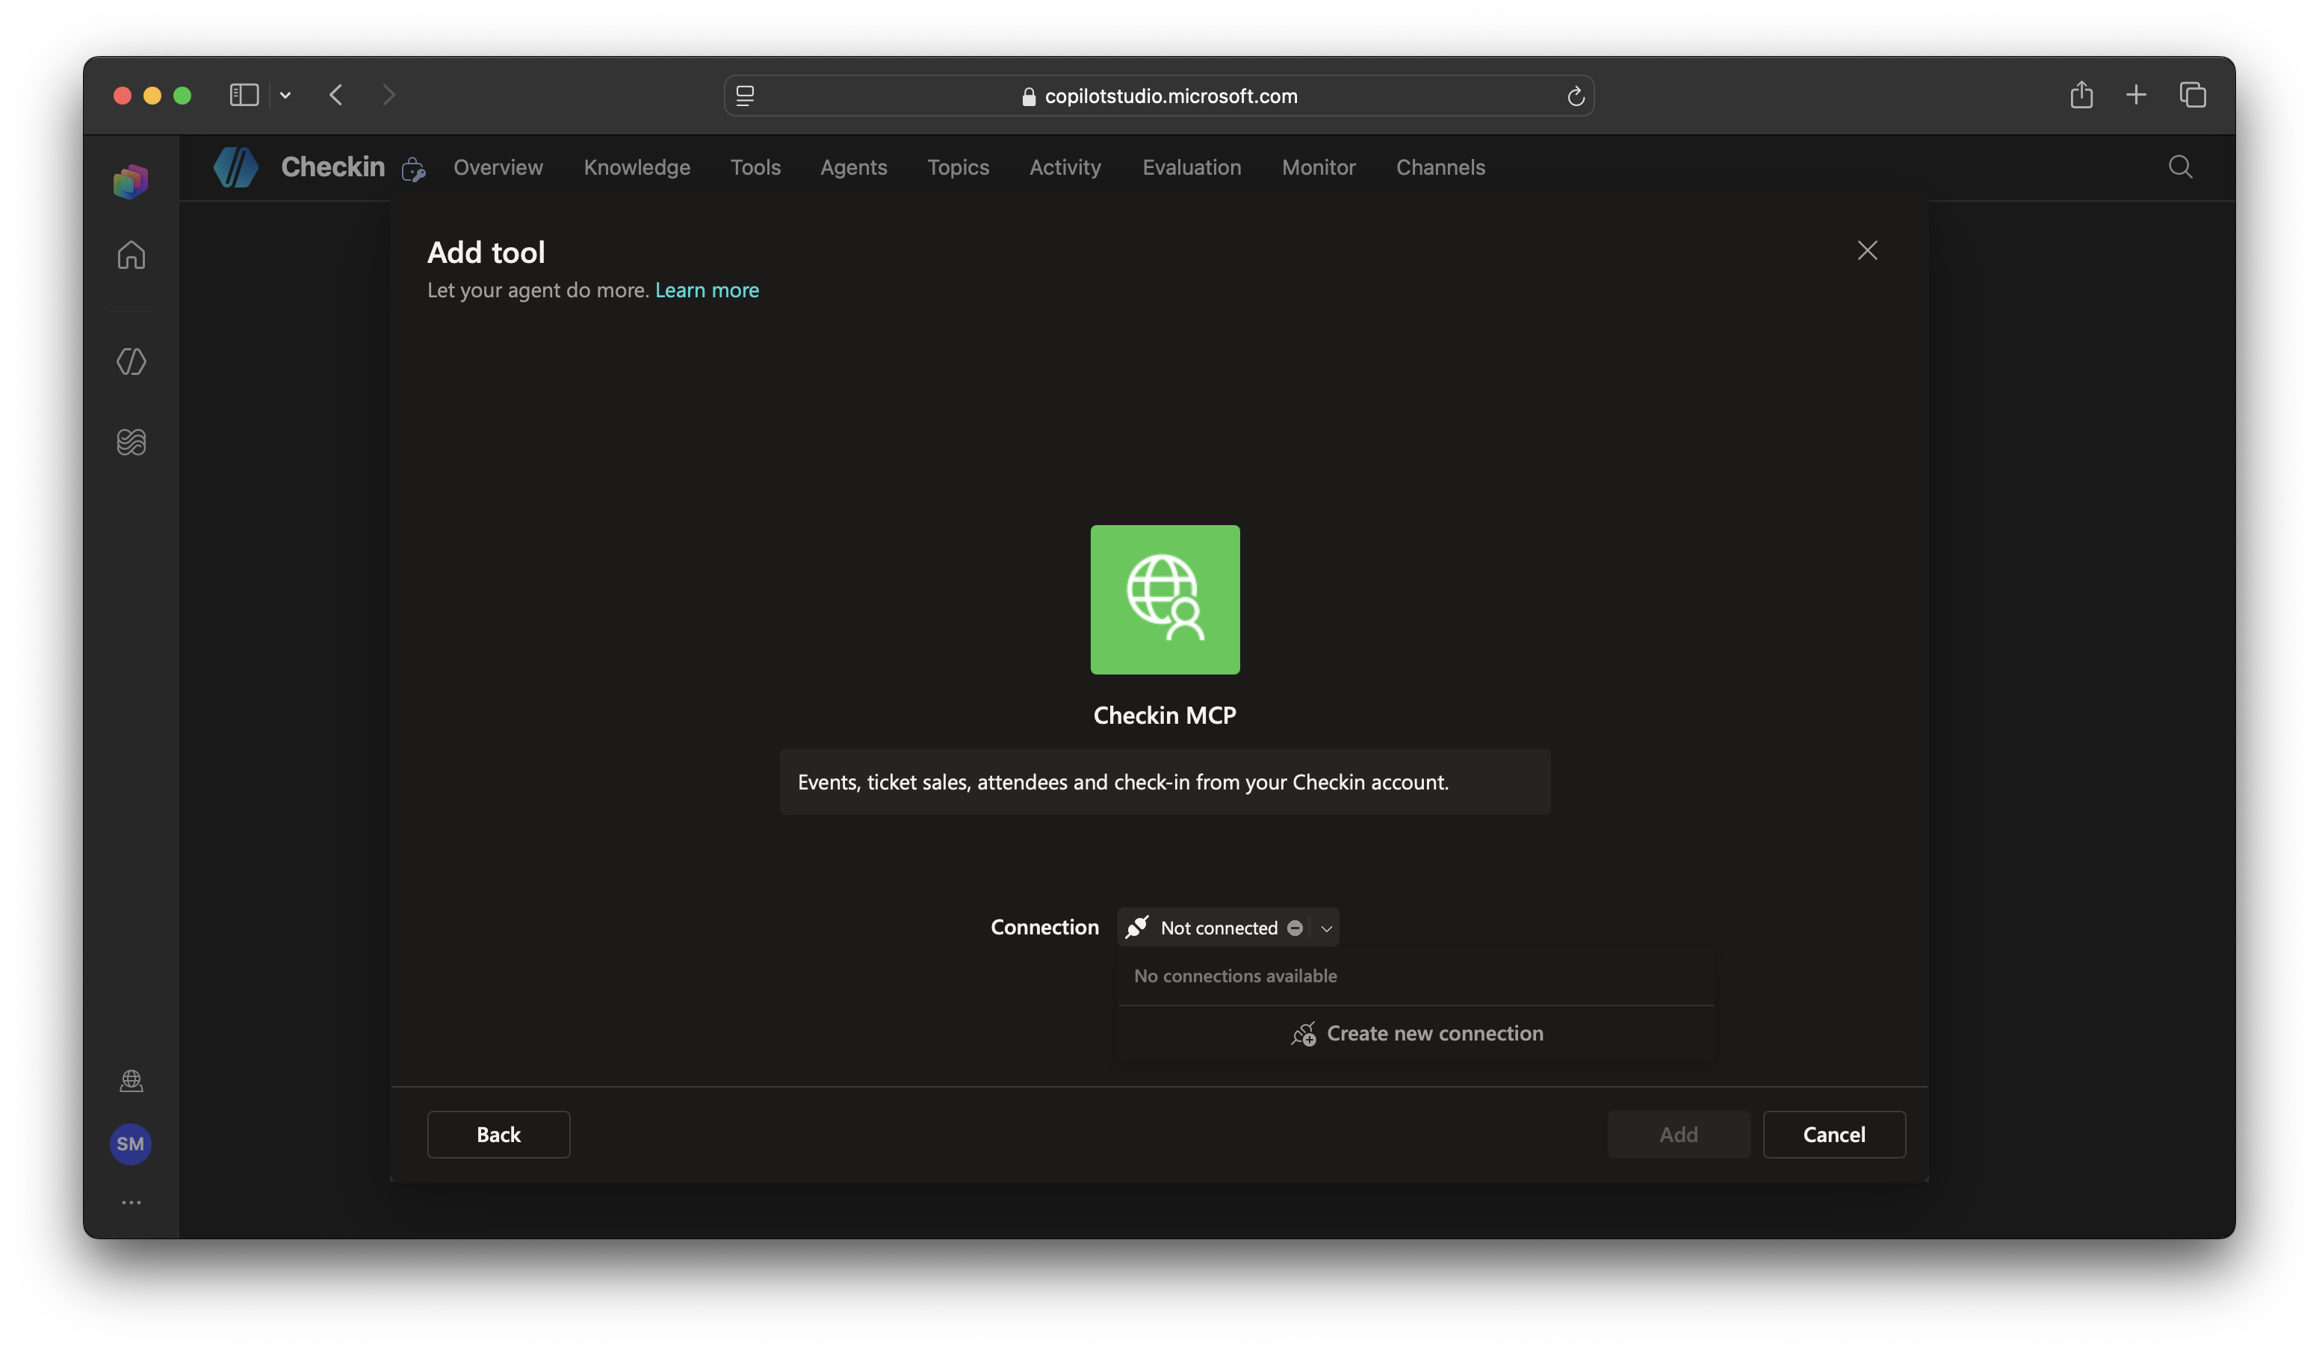Open a new Safari tab

point(2136,95)
